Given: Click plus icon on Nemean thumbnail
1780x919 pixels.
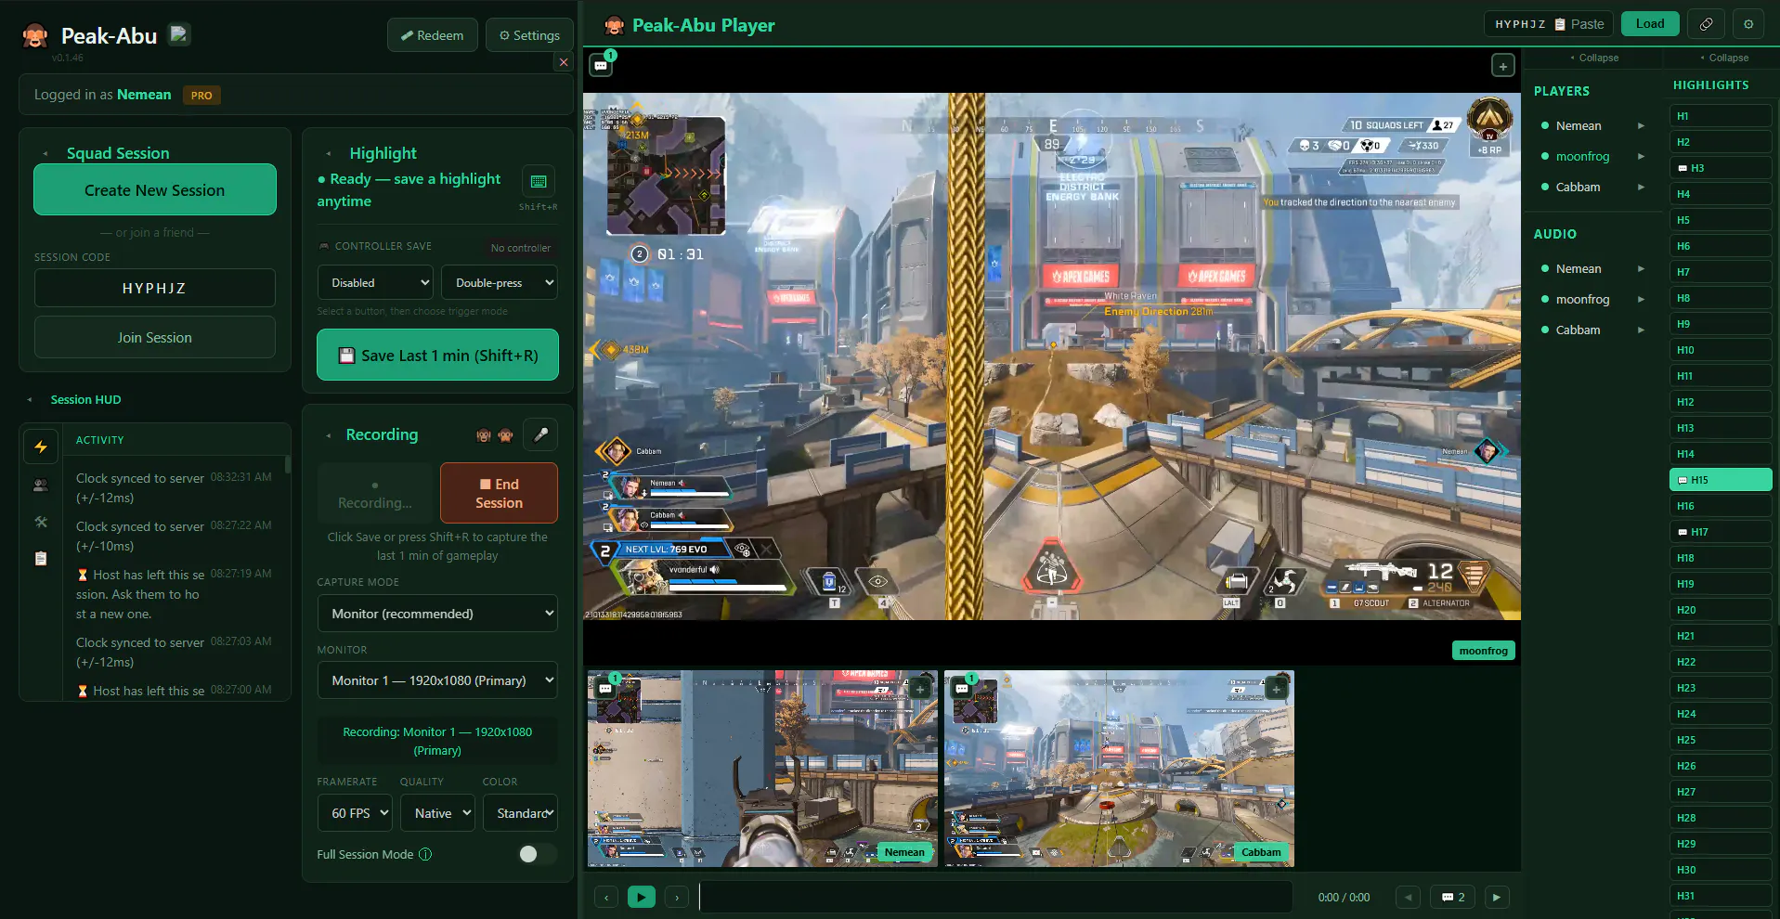Looking at the screenshot, I should (x=920, y=688).
